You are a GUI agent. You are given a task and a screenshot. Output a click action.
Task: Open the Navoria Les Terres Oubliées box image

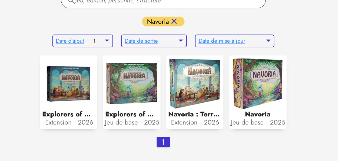click(x=195, y=83)
